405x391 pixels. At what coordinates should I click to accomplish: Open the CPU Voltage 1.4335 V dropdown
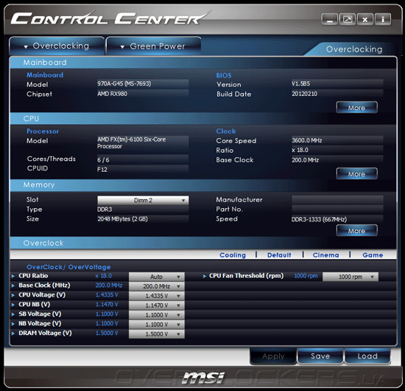(x=157, y=296)
